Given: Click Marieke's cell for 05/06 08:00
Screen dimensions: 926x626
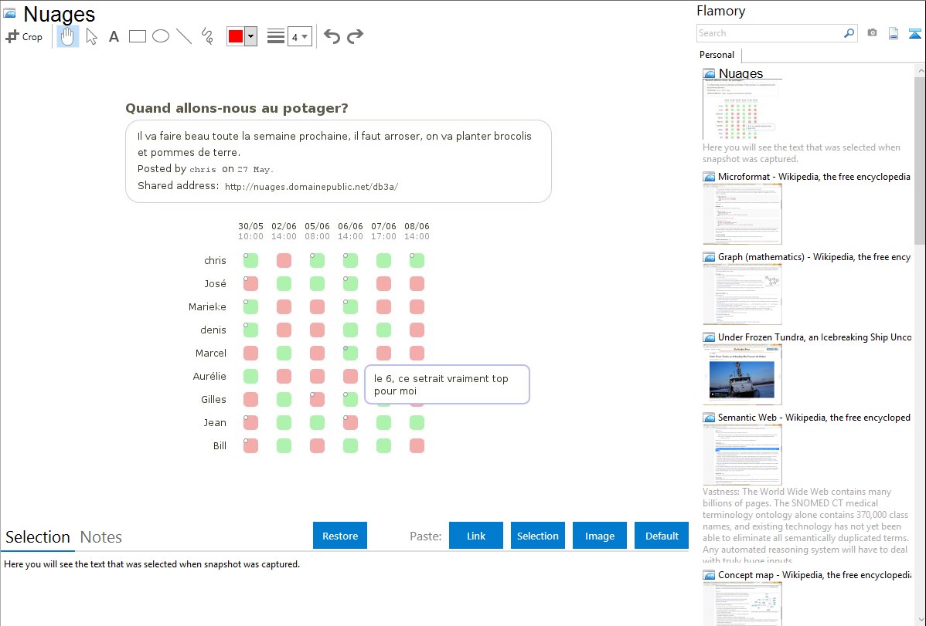Looking at the screenshot, I should pyautogui.click(x=317, y=306).
